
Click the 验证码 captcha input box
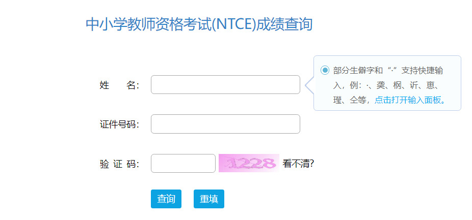(x=183, y=164)
